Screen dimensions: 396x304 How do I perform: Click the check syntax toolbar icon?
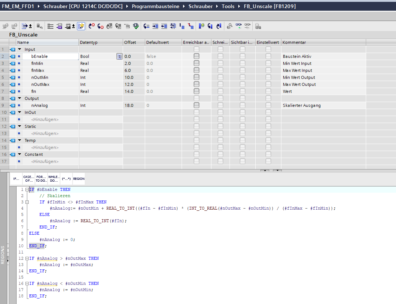pos(136,26)
